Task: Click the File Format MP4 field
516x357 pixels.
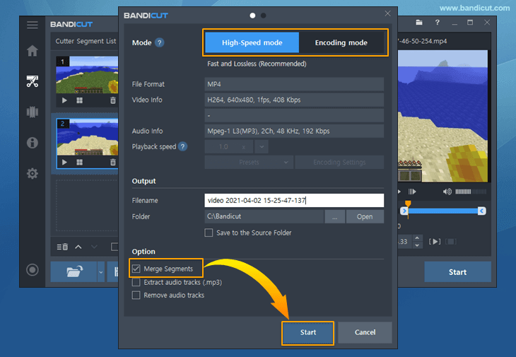Action: (294, 84)
